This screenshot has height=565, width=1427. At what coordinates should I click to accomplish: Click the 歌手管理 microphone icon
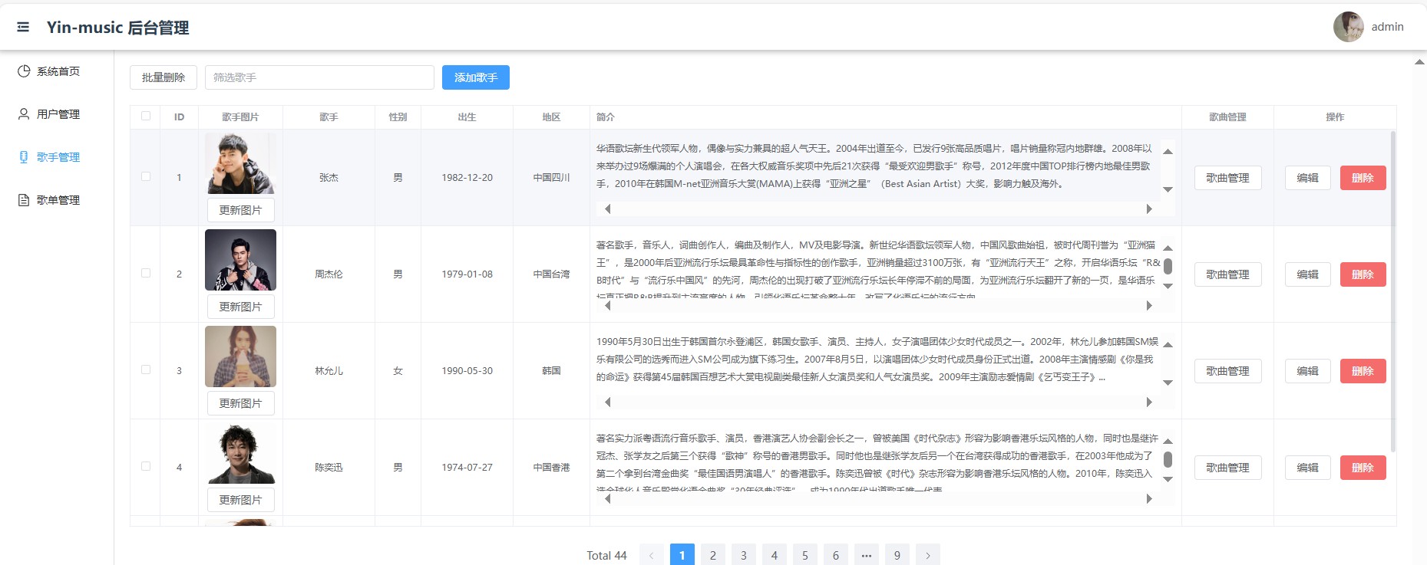24,157
